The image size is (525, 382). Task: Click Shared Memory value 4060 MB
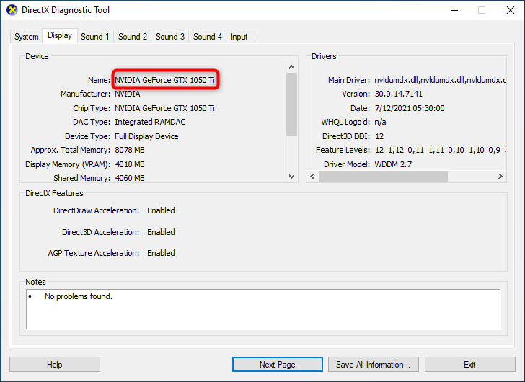(x=130, y=178)
